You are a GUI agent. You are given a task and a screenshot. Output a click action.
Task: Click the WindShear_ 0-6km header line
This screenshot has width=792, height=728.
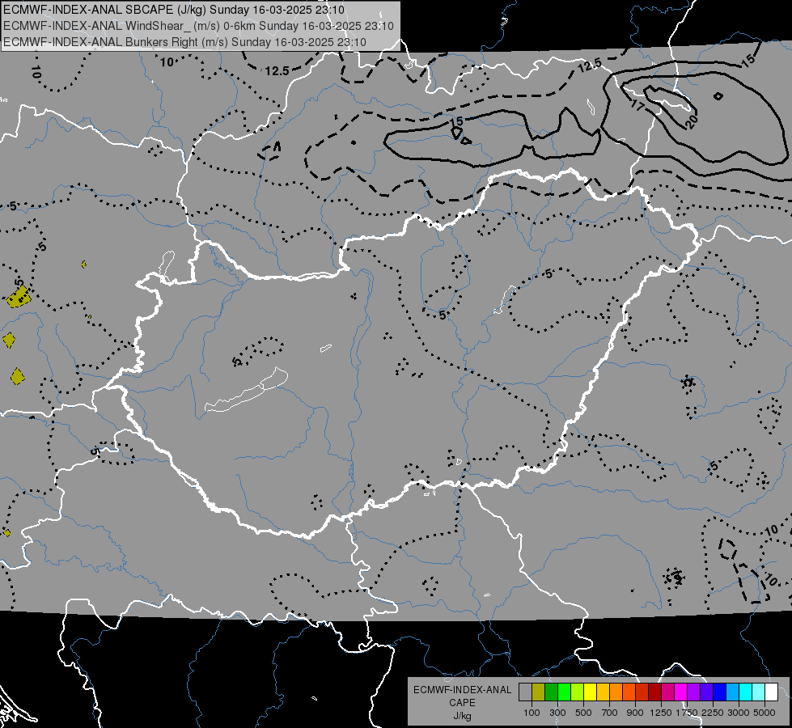pos(198,26)
